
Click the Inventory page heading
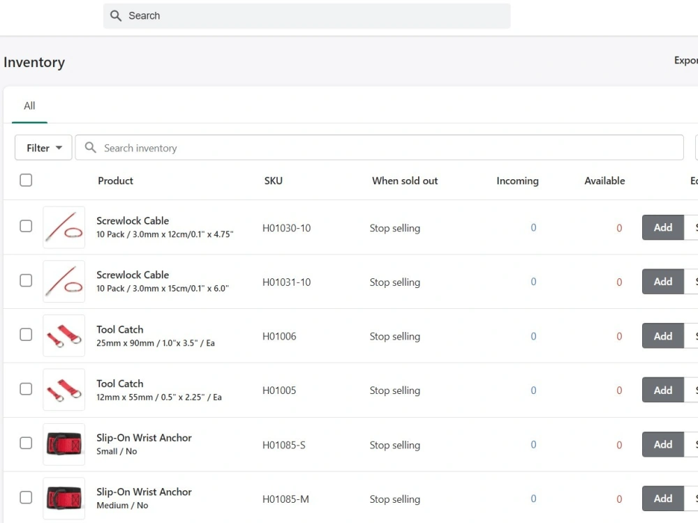(34, 62)
